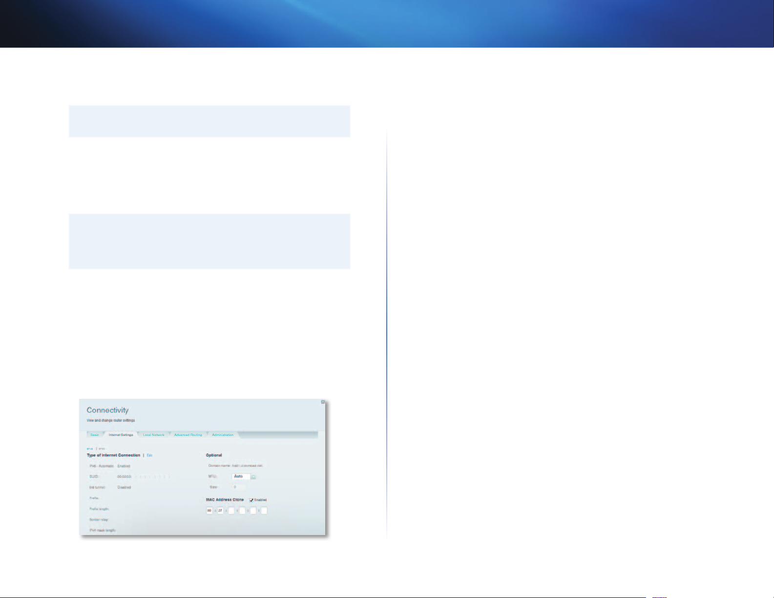Select the IPv4 link under tabs
The height and width of the screenshot is (598, 774).
pyautogui.click(x=90, y=448)
